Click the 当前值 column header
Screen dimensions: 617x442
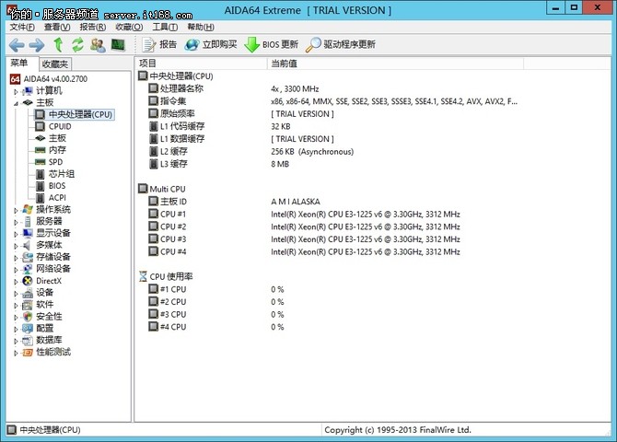pos(395,64)
